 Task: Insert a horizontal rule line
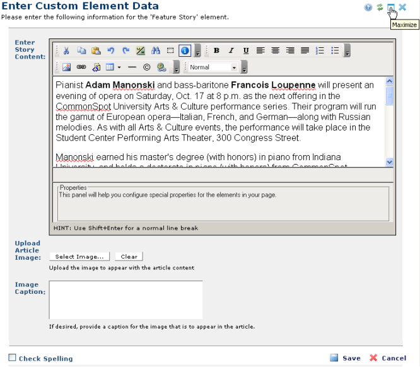[132, 67]
